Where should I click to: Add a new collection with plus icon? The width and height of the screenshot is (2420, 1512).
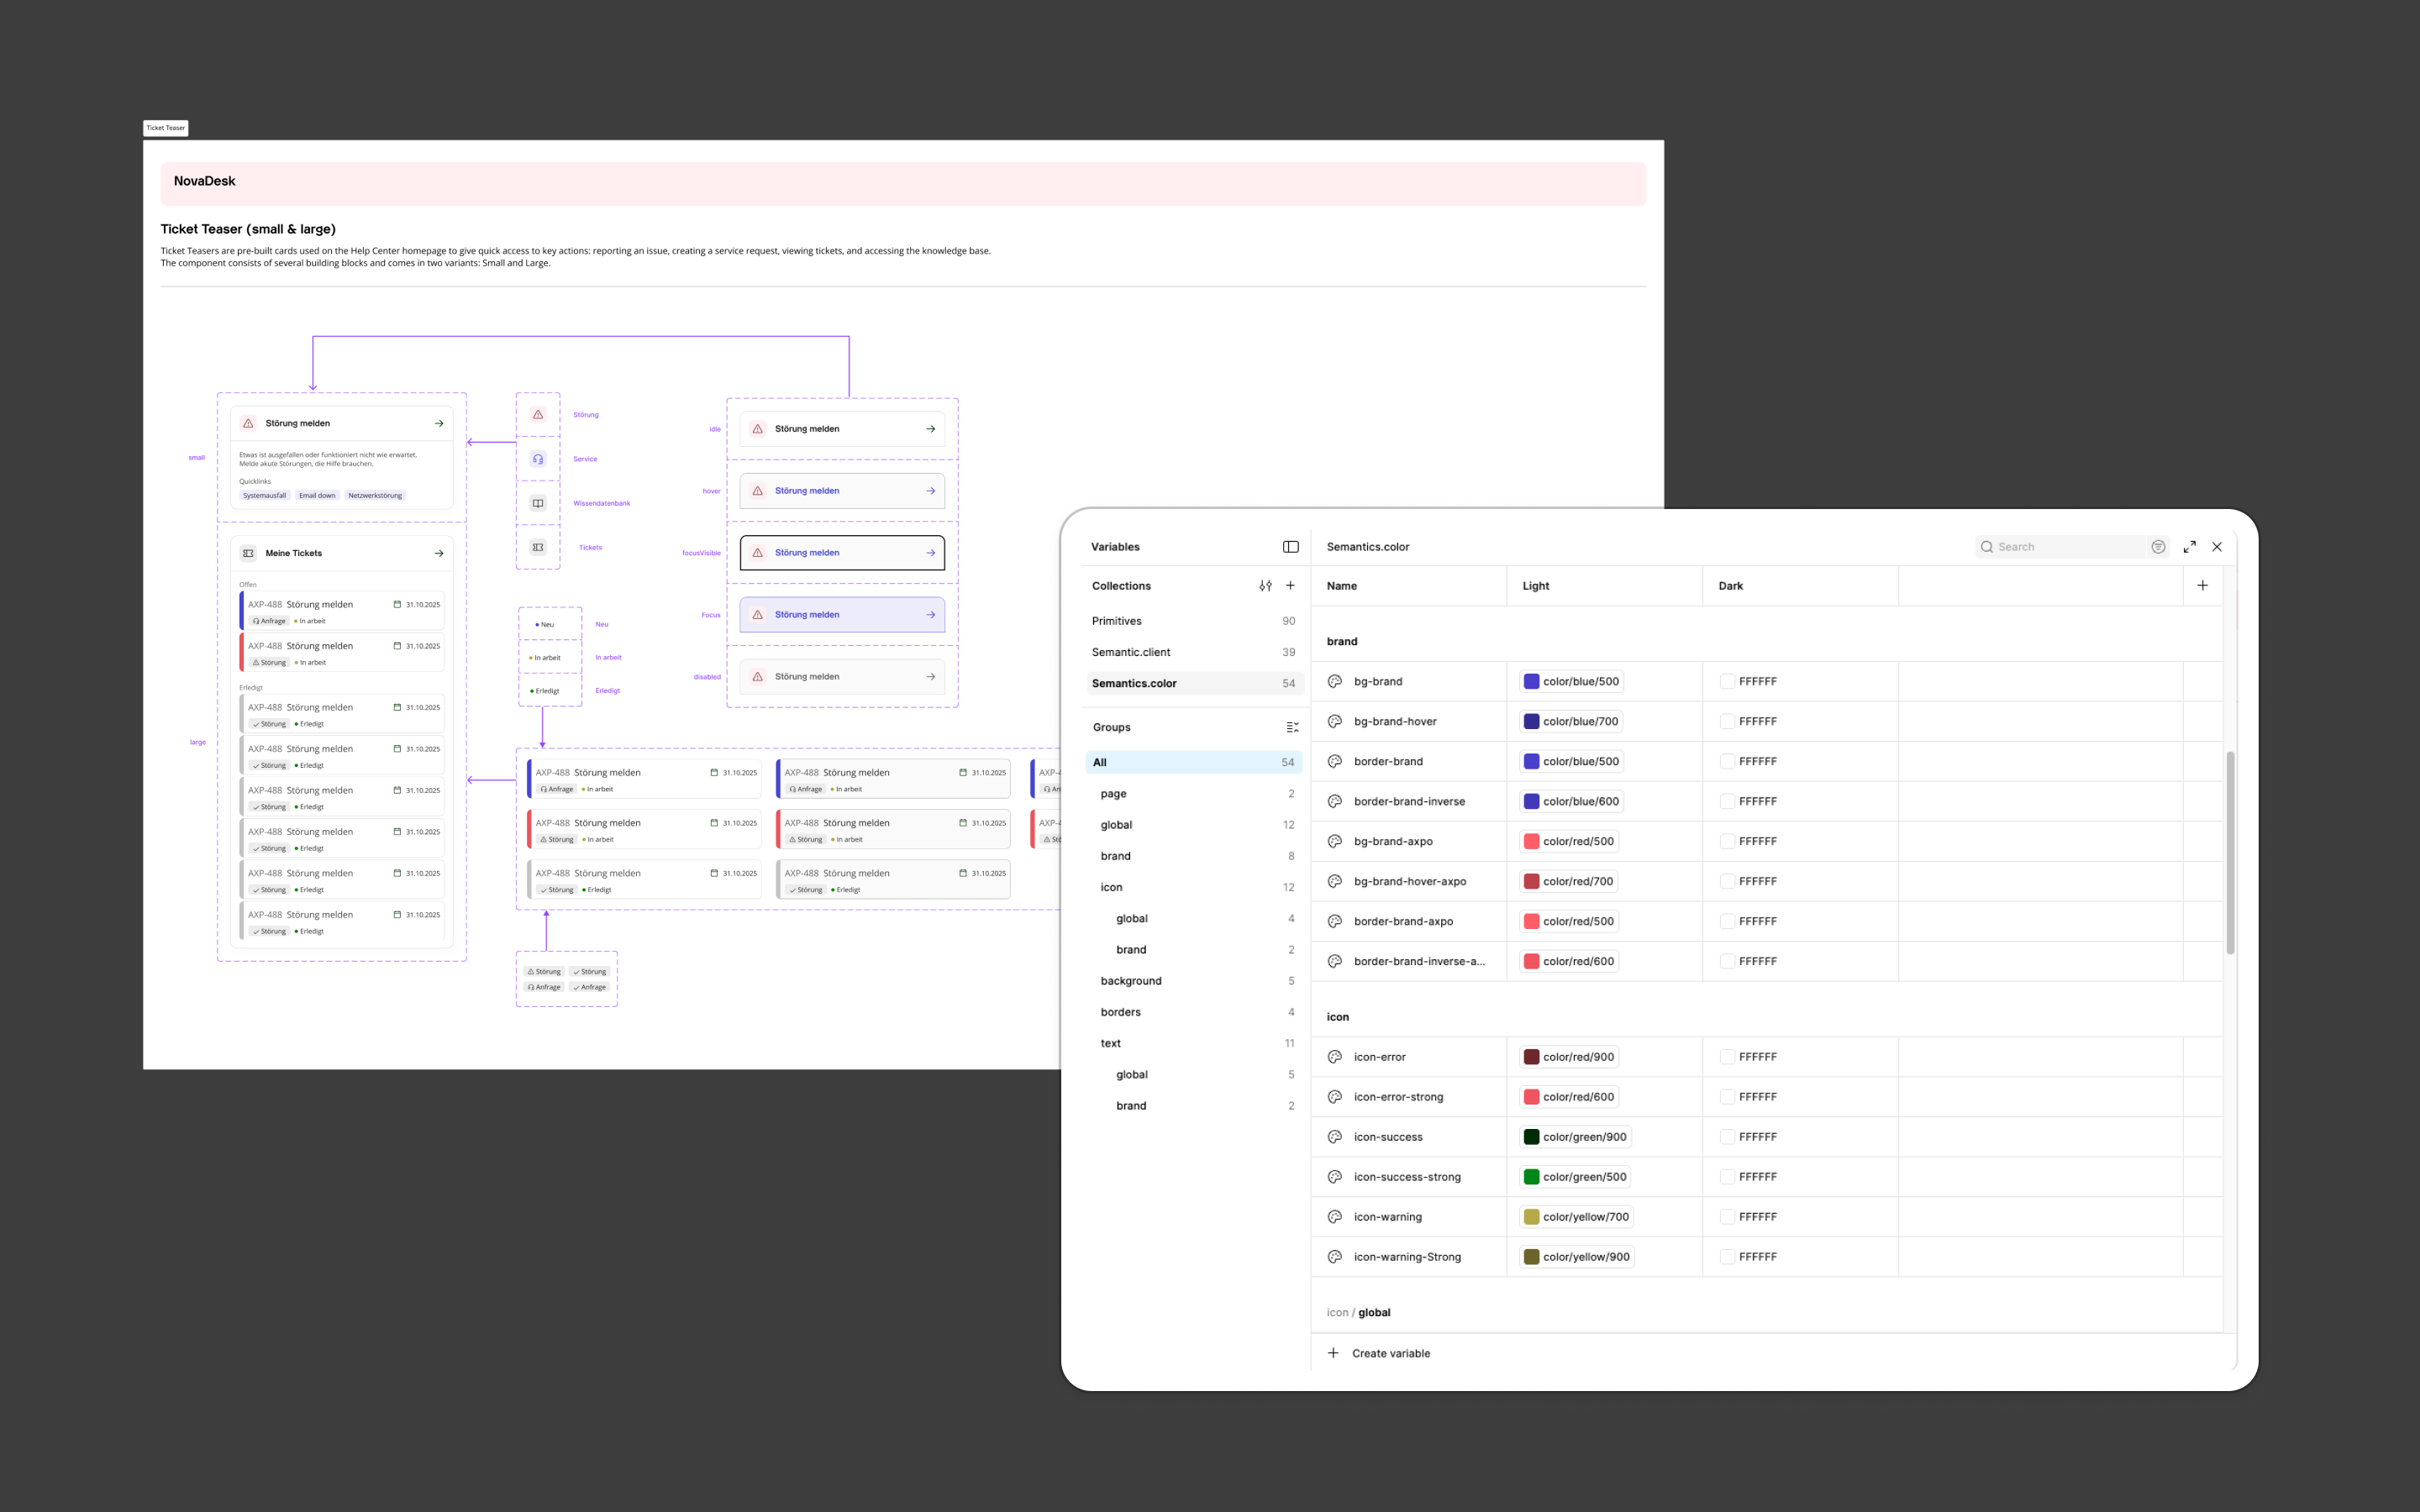1290,586
